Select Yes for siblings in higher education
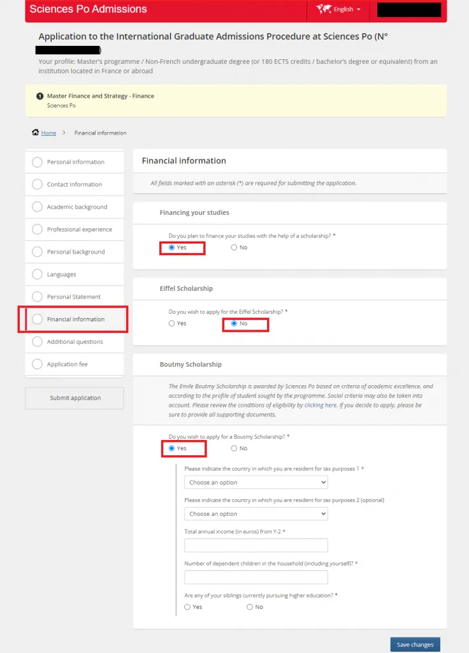 (x=187, y=607)
